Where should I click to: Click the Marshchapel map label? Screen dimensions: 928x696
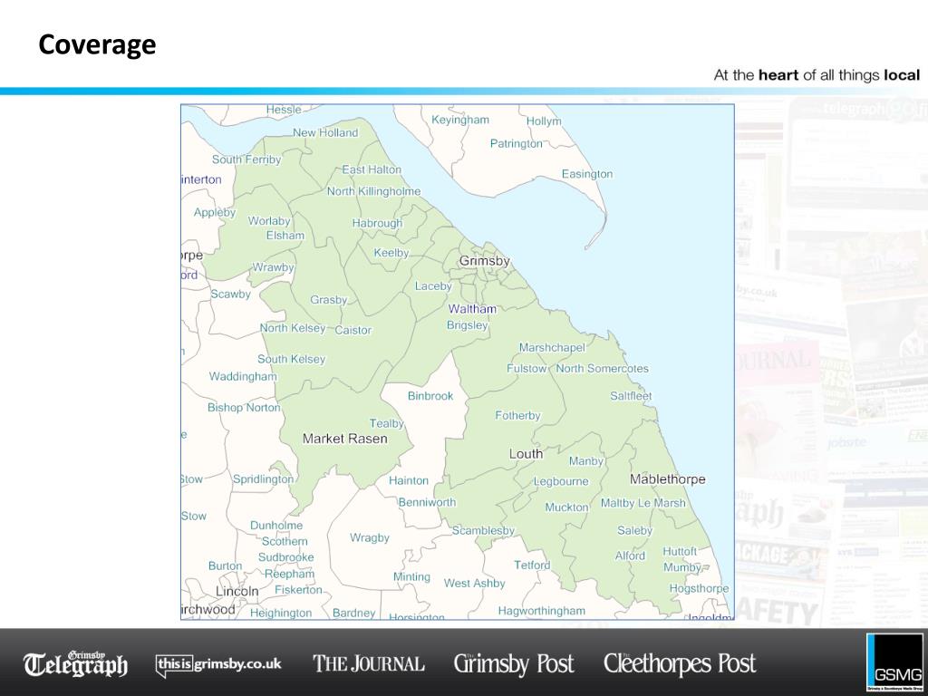(x=552, y=348)
